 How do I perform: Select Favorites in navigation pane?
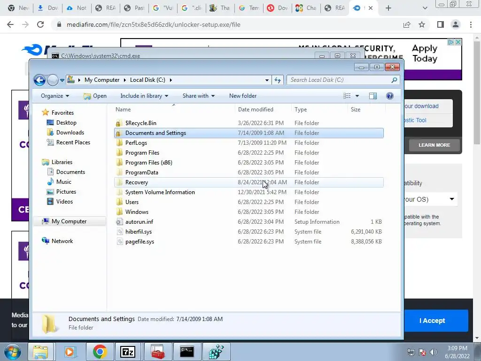(x=62, y=113)
